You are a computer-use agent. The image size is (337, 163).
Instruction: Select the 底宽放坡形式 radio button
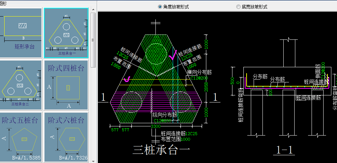(x=238, y=7)
